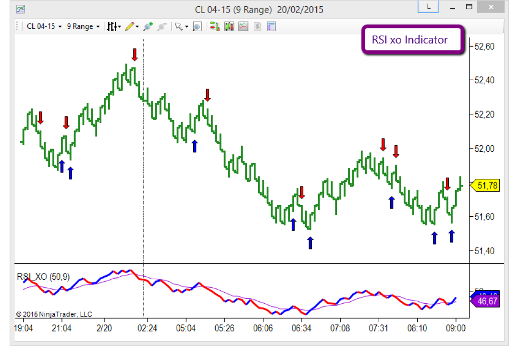Open the chart properties window icon
The image size is (519, 346).
[272, 26]
